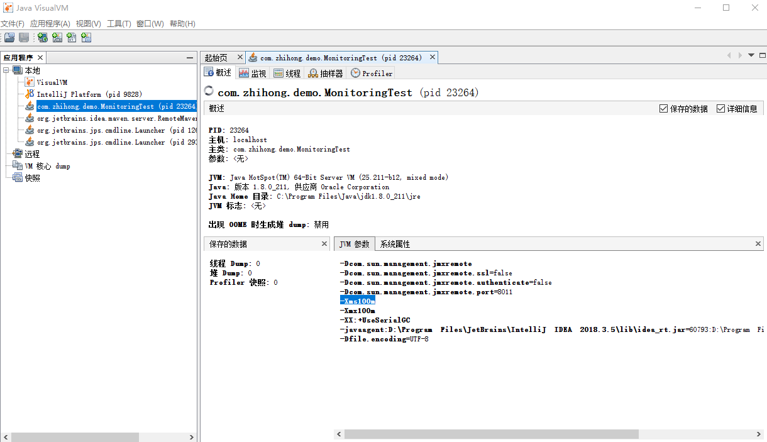Click the jmxremote.port=8011 argument line
Image resolution: width=767 pixels, height=442 pixels.
(426, 292)
